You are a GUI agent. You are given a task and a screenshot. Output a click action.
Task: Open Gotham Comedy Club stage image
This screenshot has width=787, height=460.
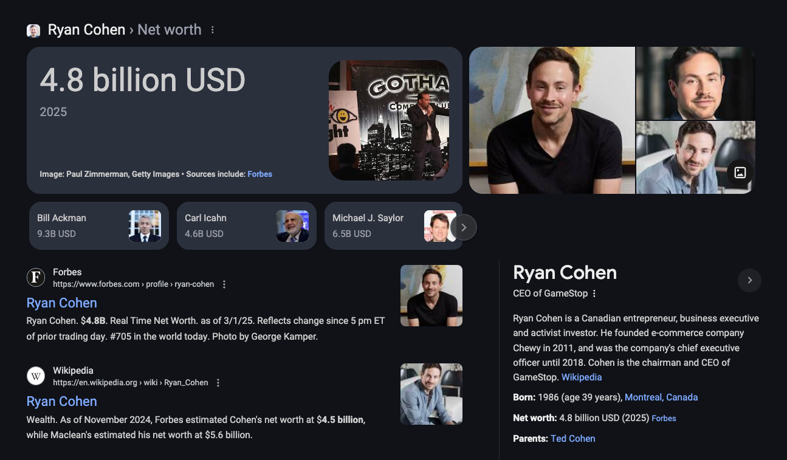[x=389, y=120]
